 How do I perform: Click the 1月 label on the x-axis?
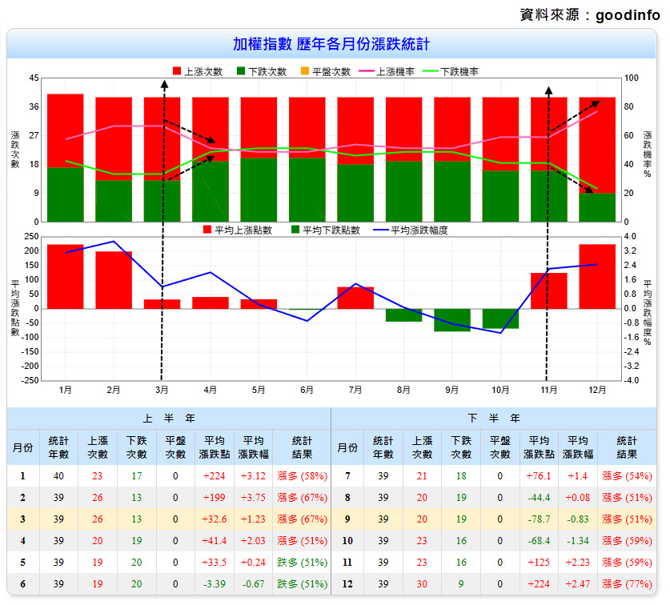point(66,390)
